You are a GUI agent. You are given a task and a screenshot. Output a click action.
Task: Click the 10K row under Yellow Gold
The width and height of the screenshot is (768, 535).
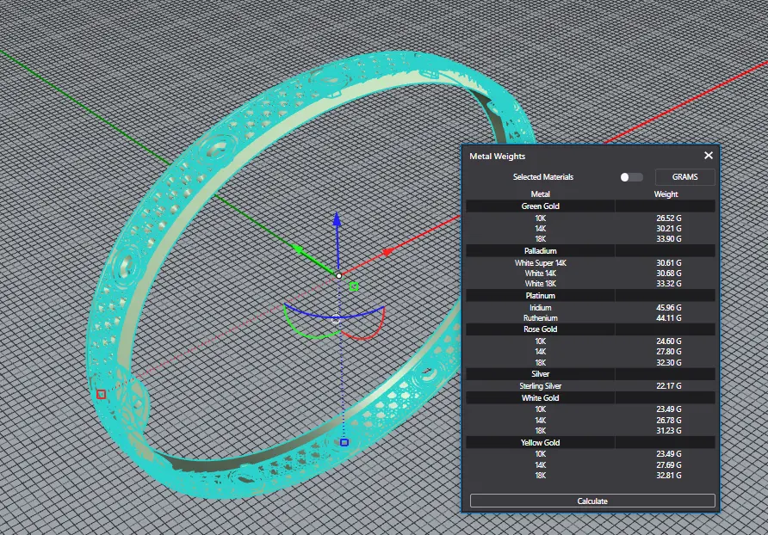coord(591,454)
